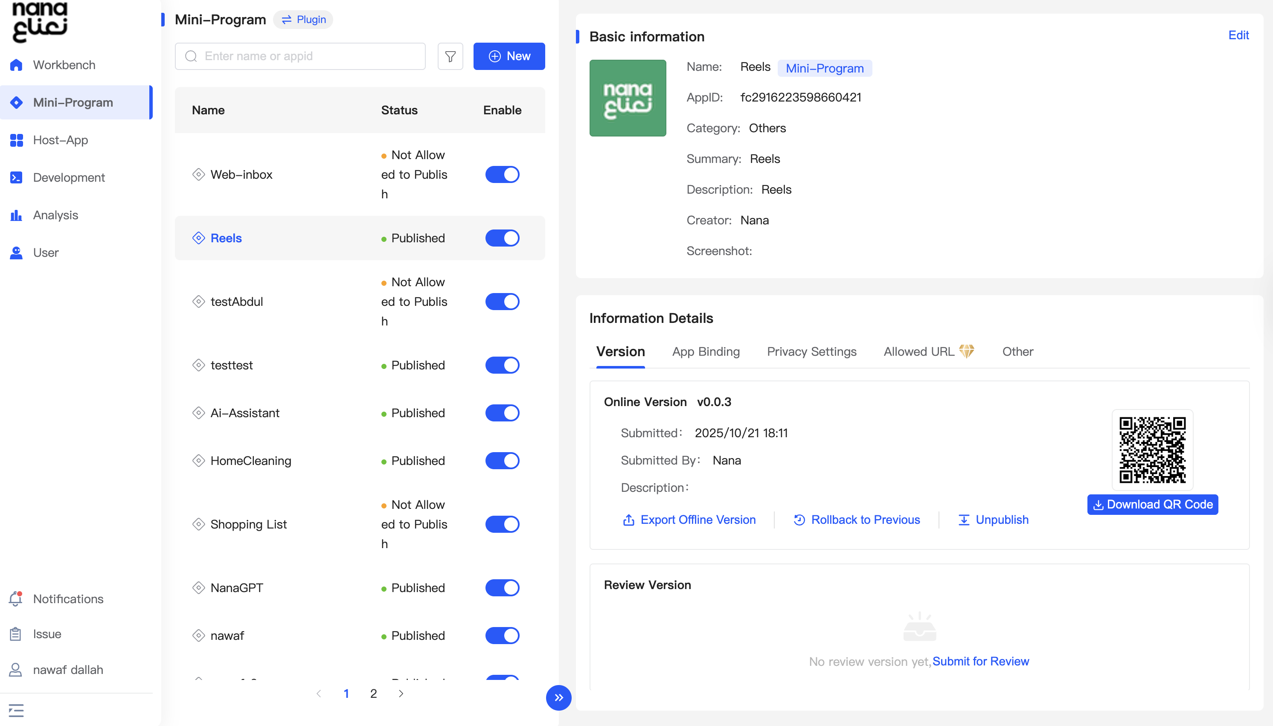Open the Privacy Settings tab
1273x726 pixels.
pos(811,351)
